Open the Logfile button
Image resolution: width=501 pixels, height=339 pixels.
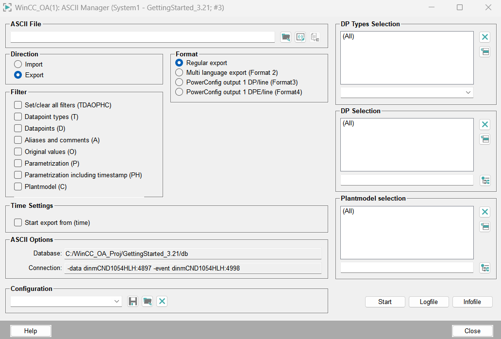[429, 302]
